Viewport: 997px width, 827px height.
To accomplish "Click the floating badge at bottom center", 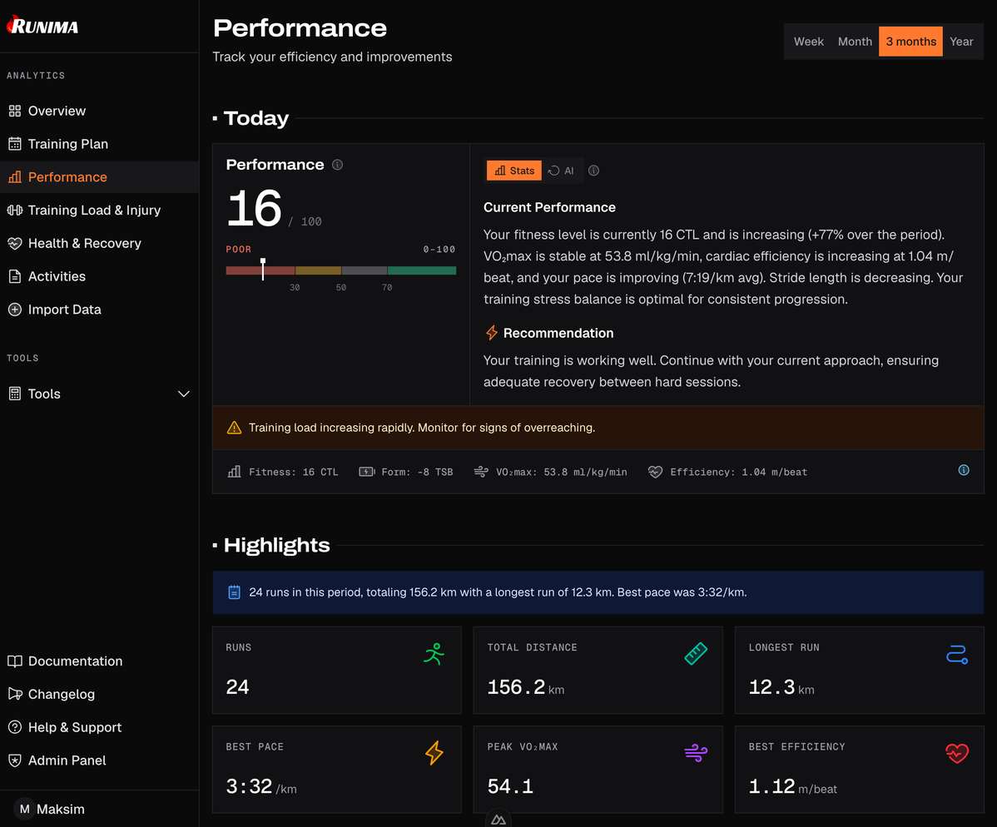I will point(498,819).
